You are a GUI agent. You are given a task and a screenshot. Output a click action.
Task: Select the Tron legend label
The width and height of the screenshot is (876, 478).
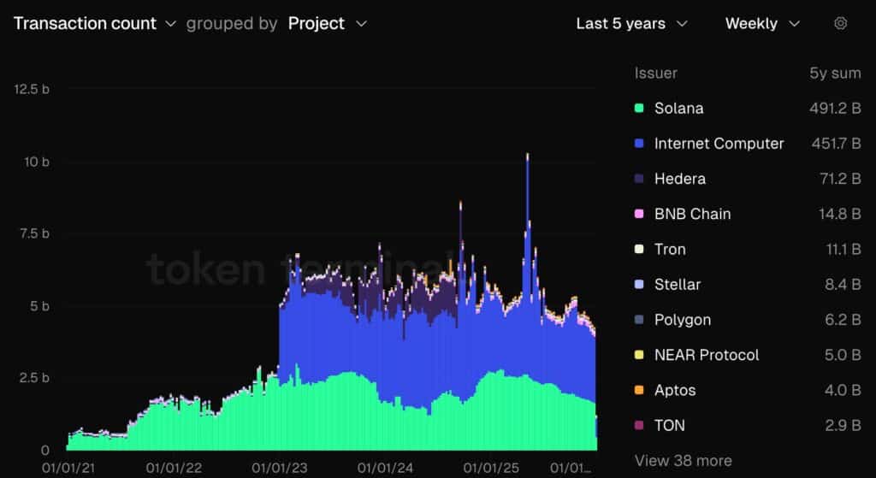click(x=670, y=249)
